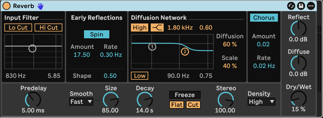Image resolution: width=323 pixels, height=118 pixels.
Task: Open the Smooth Fast dropdown
Action: pyautogui.click(x=81, y=102)
